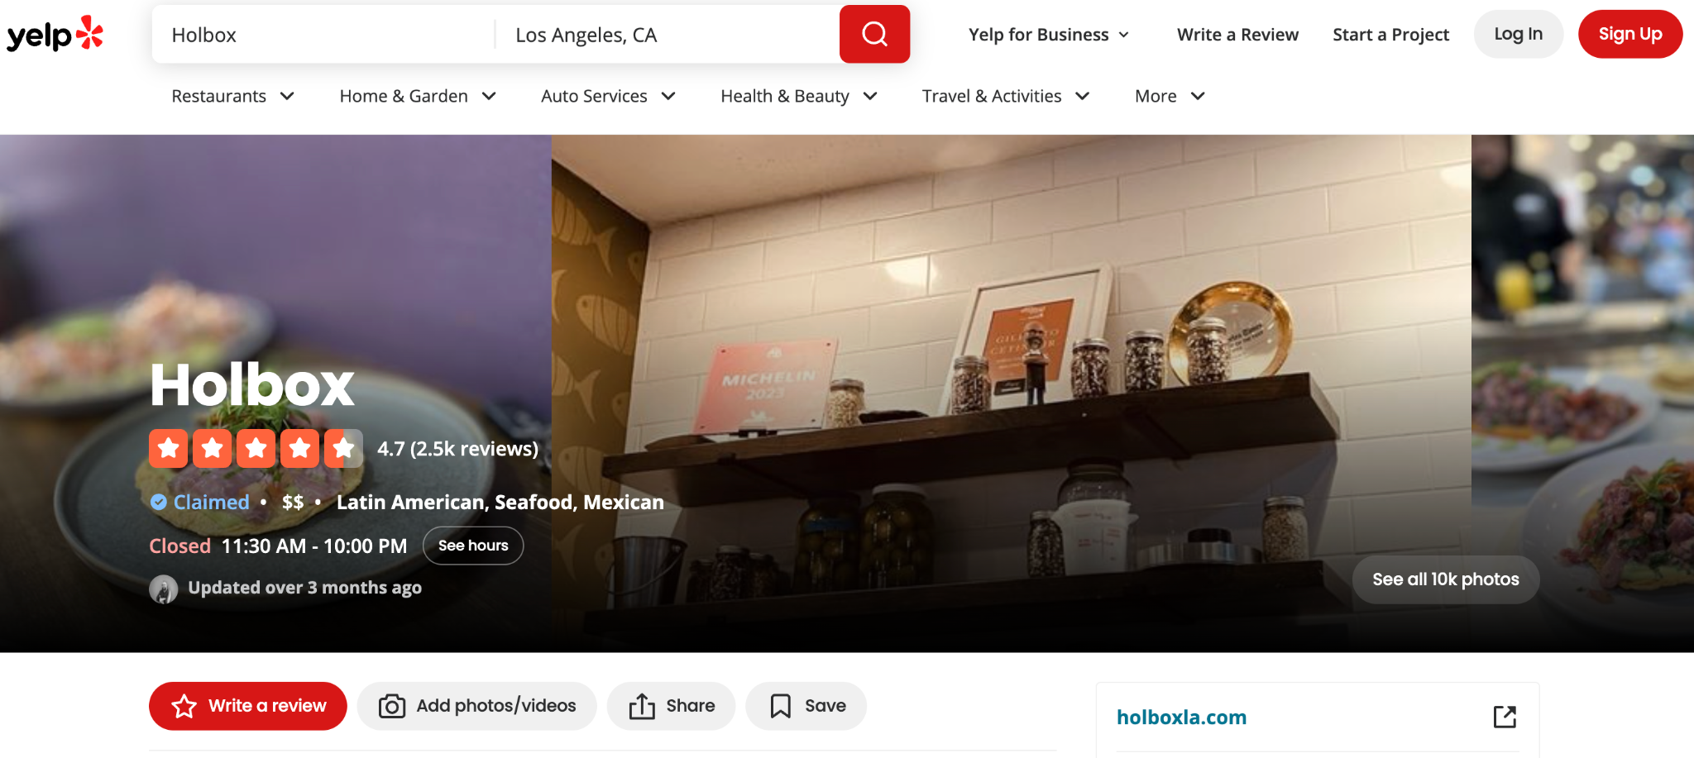Click the Sign Up button
Viewport: 1694px width, 758px height.
click(1629, 34)
